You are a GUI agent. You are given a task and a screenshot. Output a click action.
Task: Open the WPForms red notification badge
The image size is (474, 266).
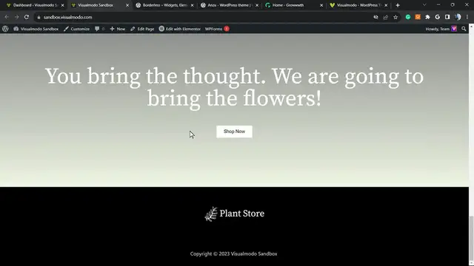[227, 29]
